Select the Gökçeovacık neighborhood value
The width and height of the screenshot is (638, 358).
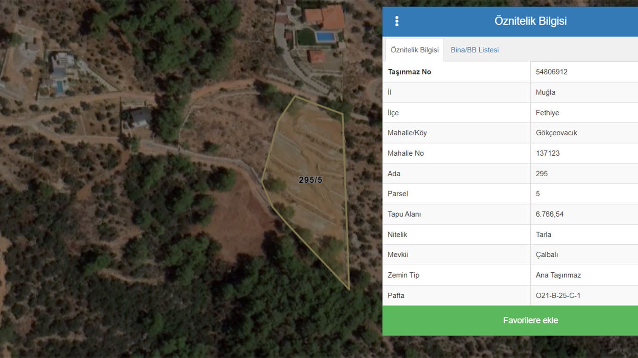[x=556, y=133]
